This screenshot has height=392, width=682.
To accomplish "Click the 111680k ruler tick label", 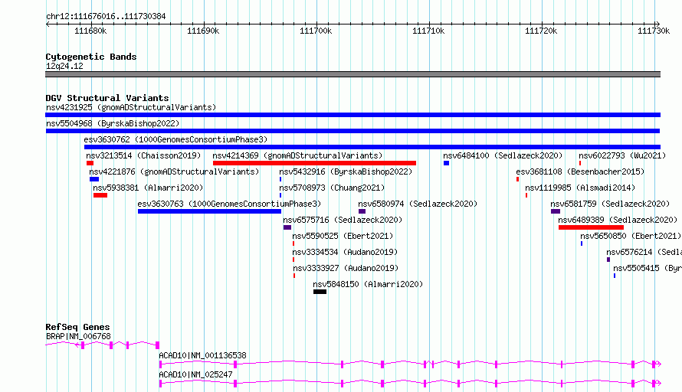I will [90, 31].
